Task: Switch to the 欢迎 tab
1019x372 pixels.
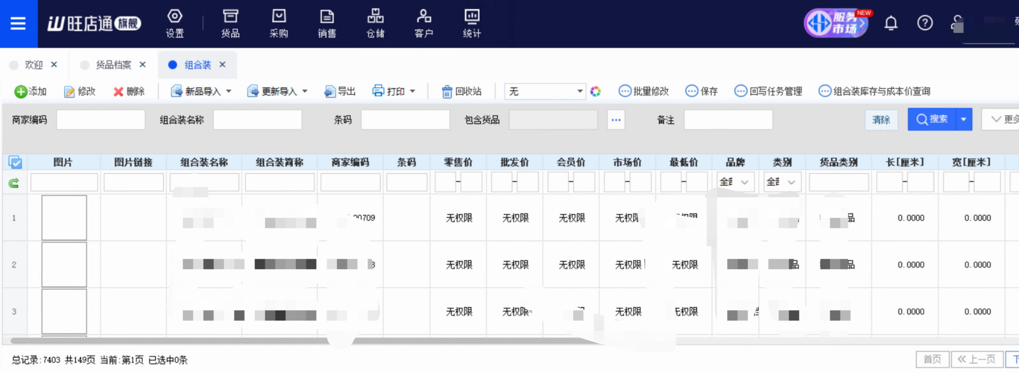Action: pos(33,65)
